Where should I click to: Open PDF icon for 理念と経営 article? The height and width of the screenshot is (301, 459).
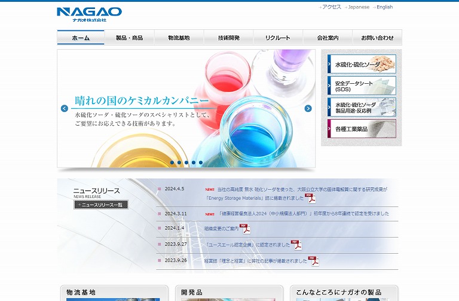click(x=313, y=261)
